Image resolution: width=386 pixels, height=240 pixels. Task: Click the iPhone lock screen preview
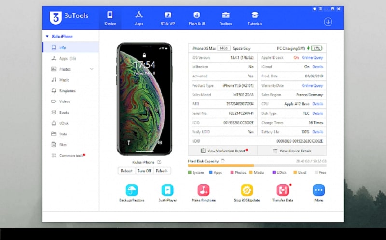tap(144, 99)
